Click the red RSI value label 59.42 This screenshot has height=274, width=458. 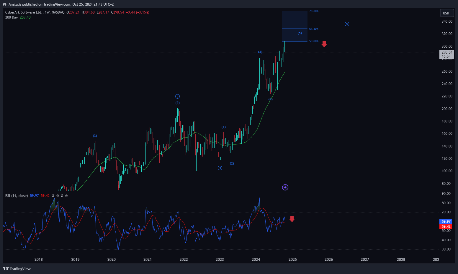point(446,226)
